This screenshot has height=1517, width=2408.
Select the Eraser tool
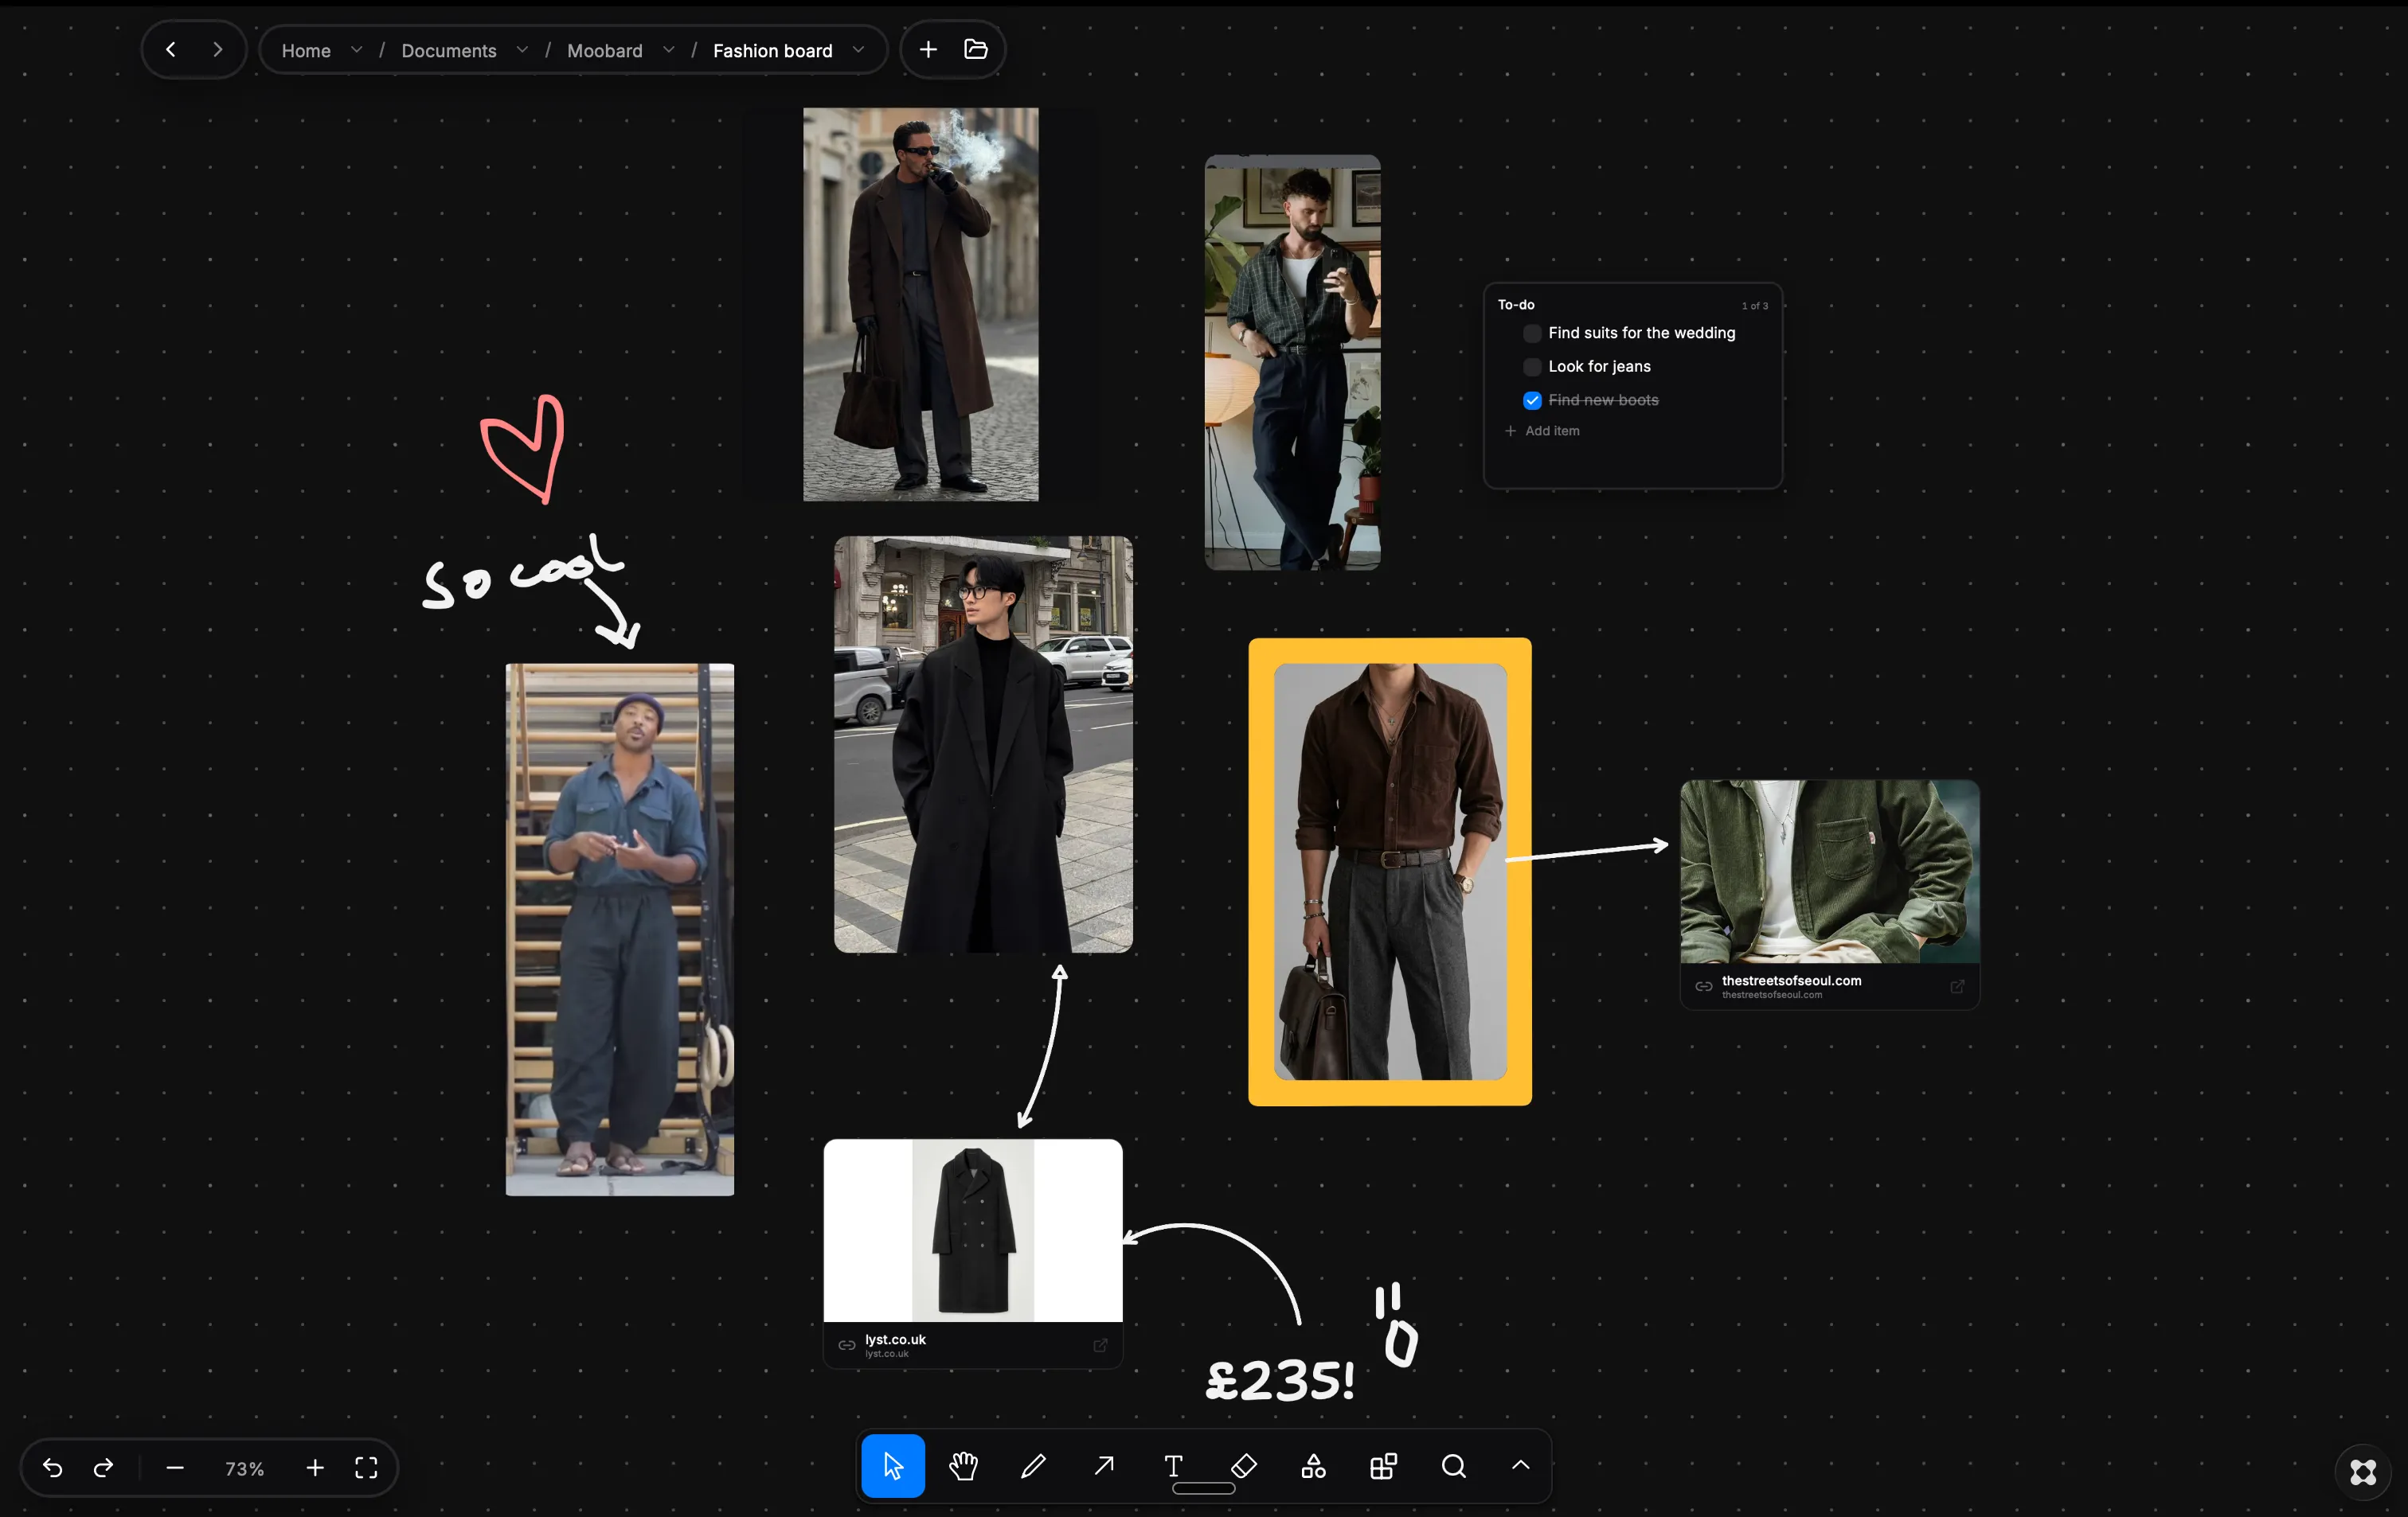(x=1244, y=1466)
